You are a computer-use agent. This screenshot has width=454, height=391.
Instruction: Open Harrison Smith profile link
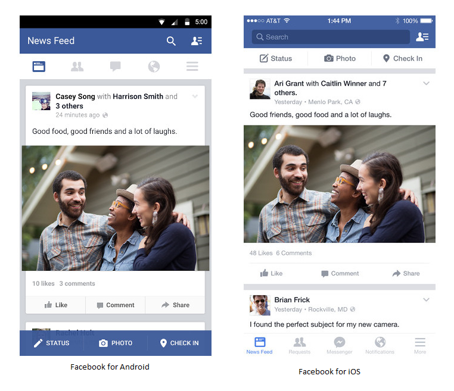pos(138,96)
